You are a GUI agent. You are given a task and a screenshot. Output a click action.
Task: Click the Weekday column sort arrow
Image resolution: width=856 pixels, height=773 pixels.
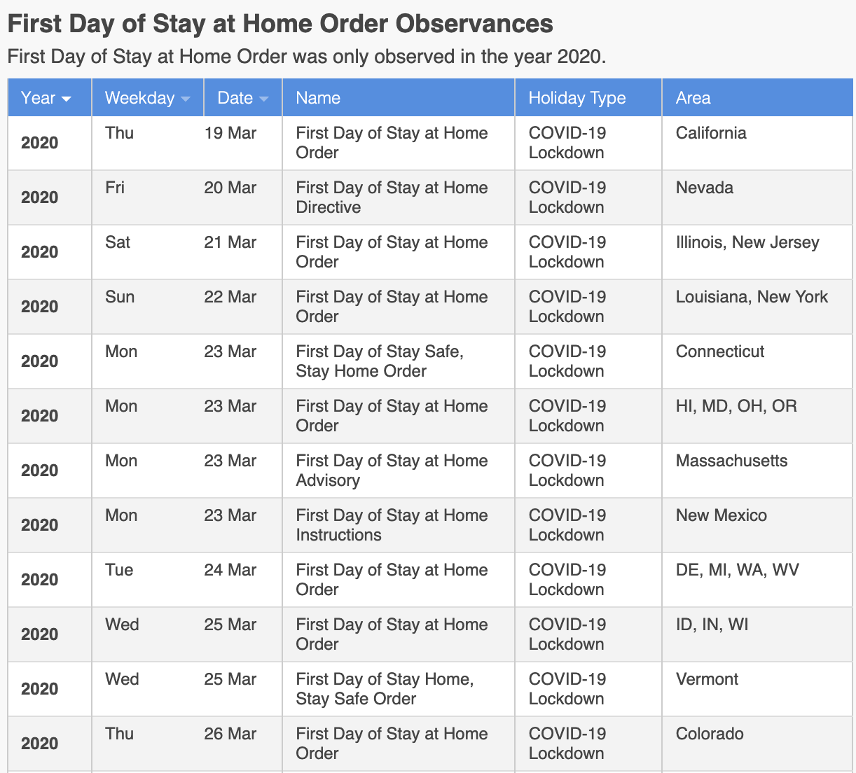186,99
